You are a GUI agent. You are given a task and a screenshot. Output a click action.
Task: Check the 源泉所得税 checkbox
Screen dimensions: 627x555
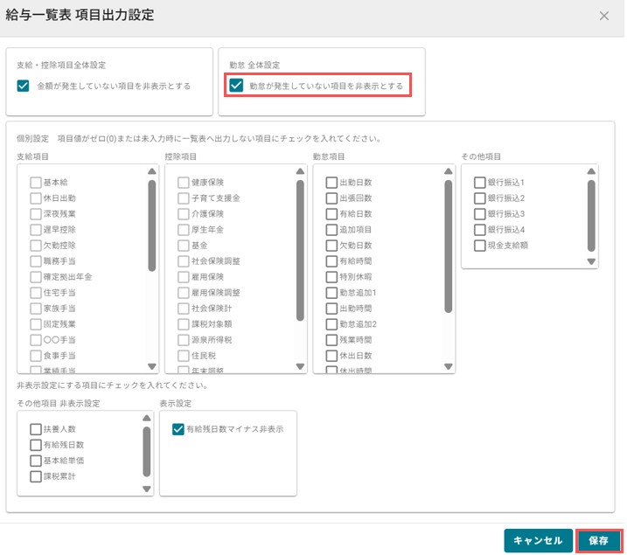coord(184,340)
